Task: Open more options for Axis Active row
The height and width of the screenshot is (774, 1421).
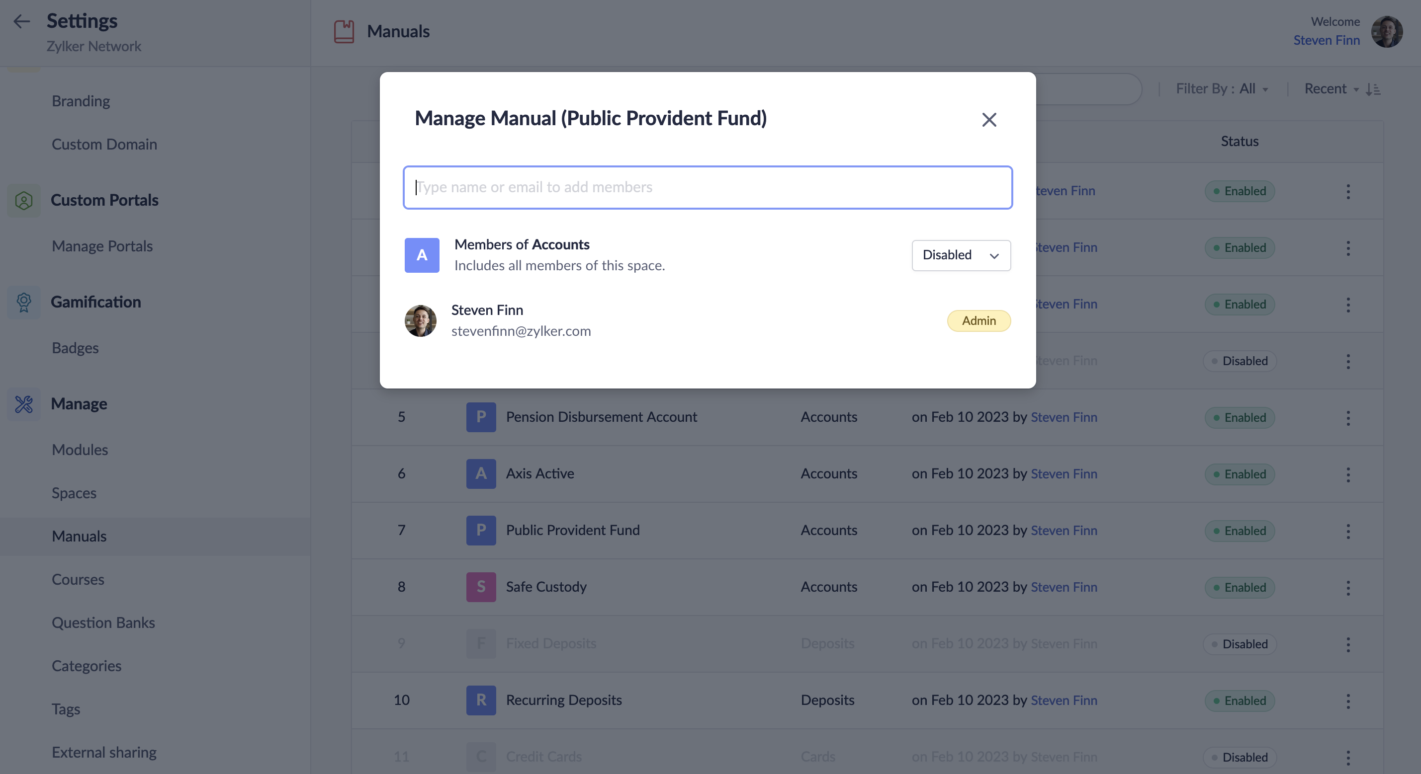Action: tap(1348, 474)
